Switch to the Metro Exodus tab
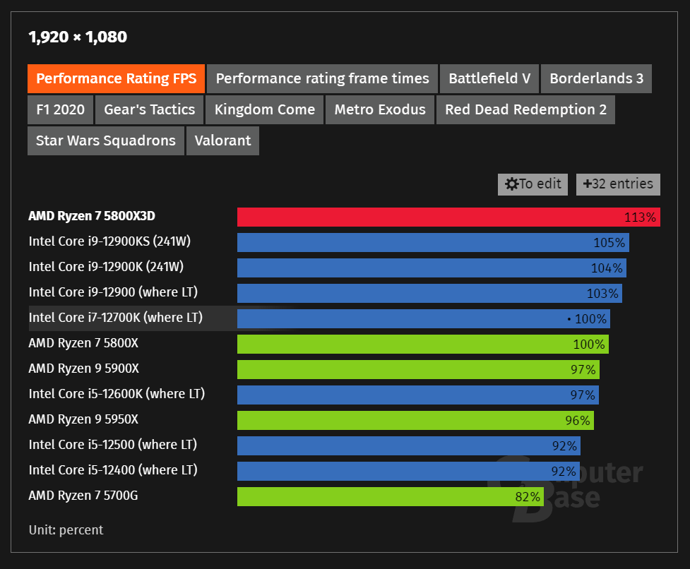This screenshot has width=690, height=569. tap(380, 110)
